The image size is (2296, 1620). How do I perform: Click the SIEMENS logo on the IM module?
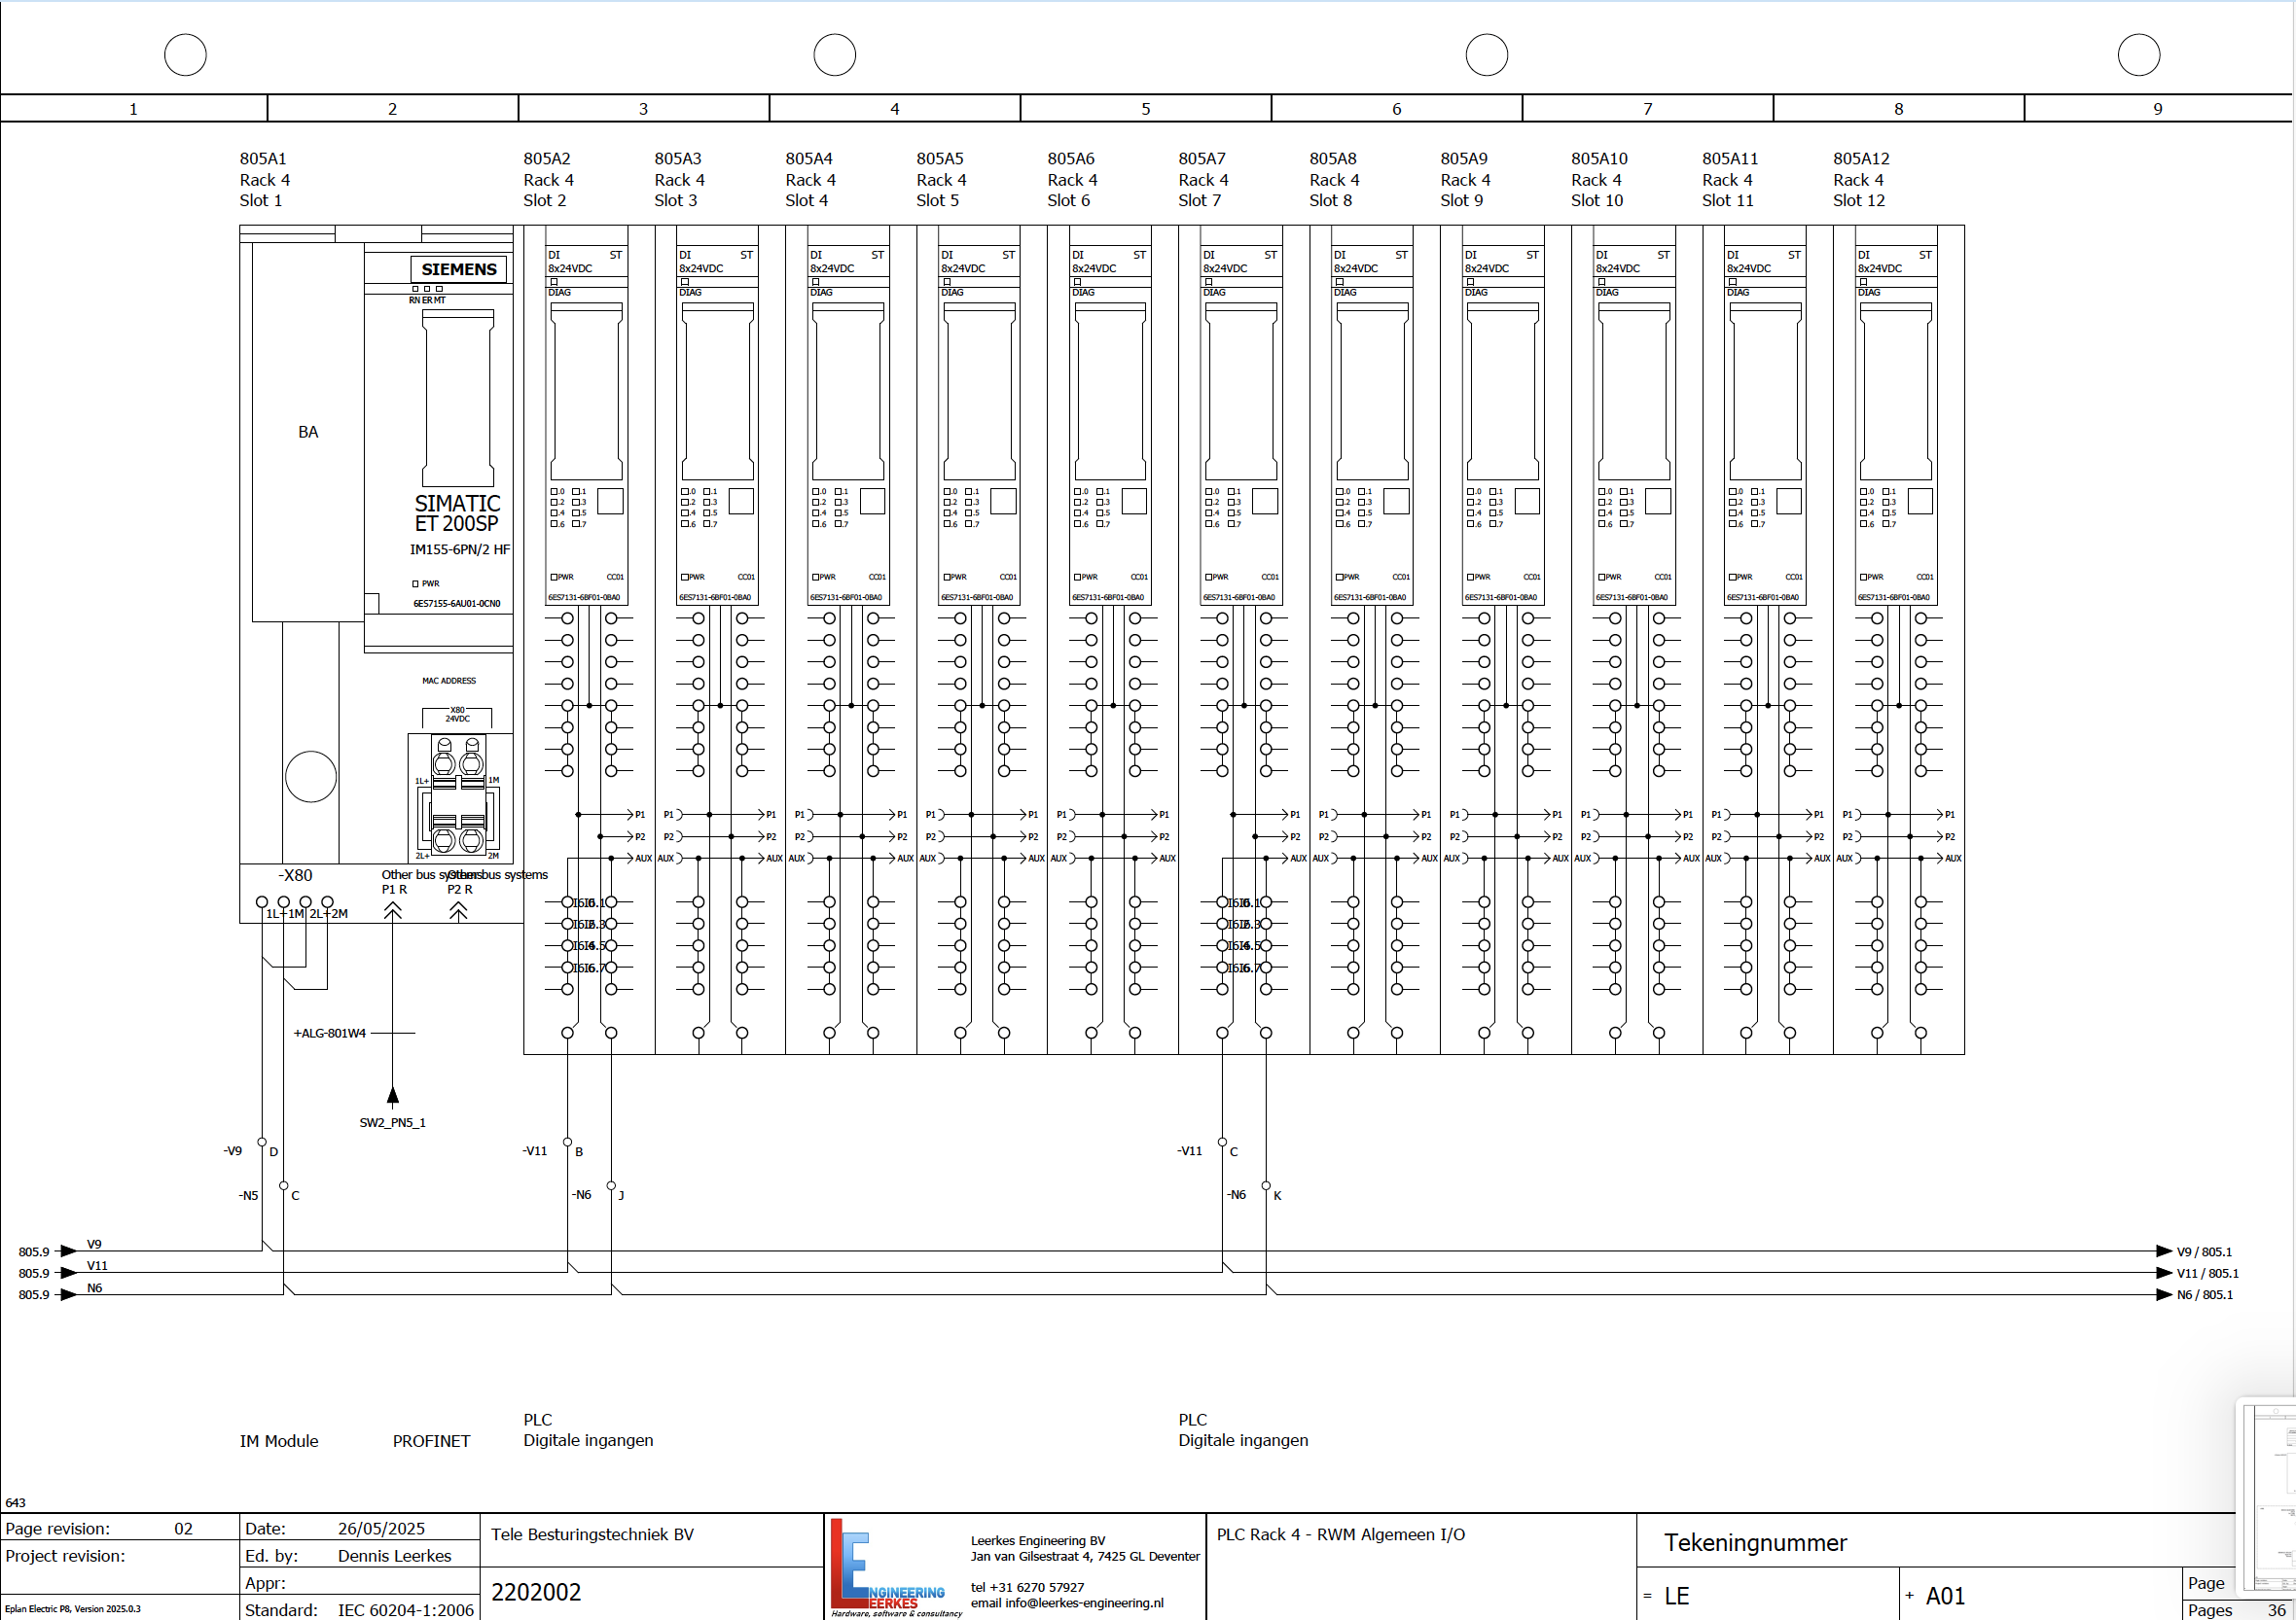[459, 268]
